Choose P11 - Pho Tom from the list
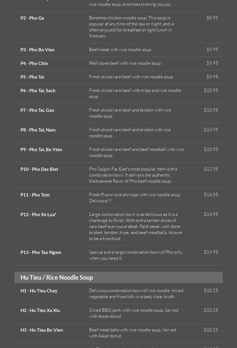This screenshot has width=237, height=348. (x=35, y=195)
